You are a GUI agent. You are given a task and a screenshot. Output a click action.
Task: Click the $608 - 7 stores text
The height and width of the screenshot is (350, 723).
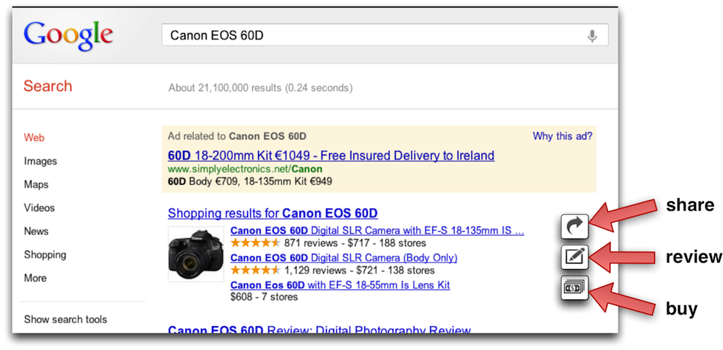[264, 297]
